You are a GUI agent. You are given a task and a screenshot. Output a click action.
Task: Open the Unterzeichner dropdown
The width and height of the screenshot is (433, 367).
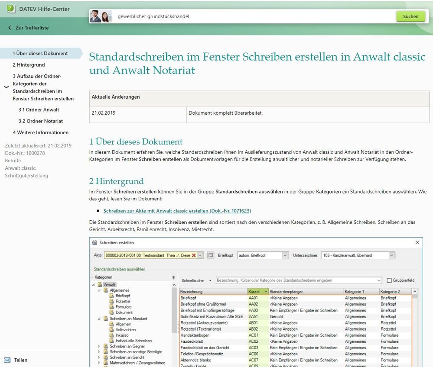click(391, 255)
